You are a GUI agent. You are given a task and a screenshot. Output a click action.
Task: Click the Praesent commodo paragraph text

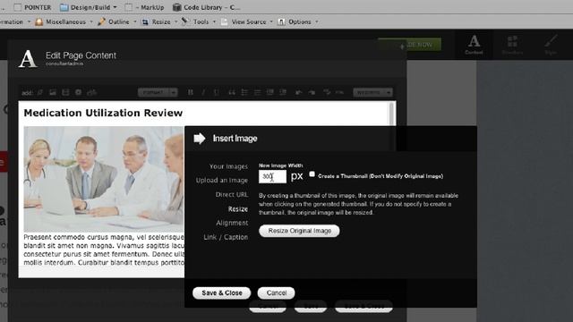pyautogui.click(x=104, y=250)
